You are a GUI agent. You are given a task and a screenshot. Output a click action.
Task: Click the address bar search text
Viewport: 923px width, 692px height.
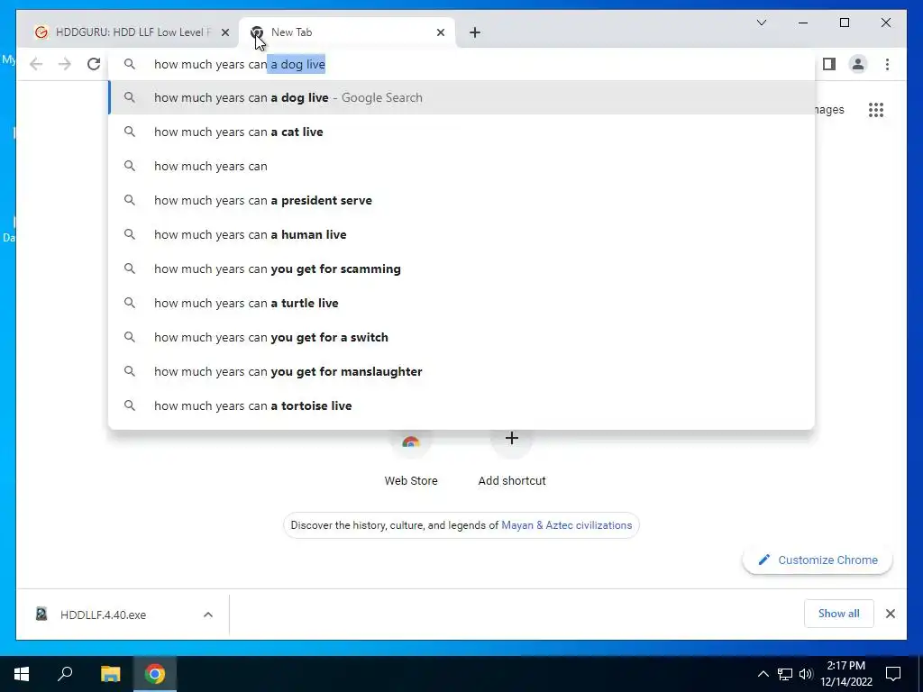coord(240,64)
